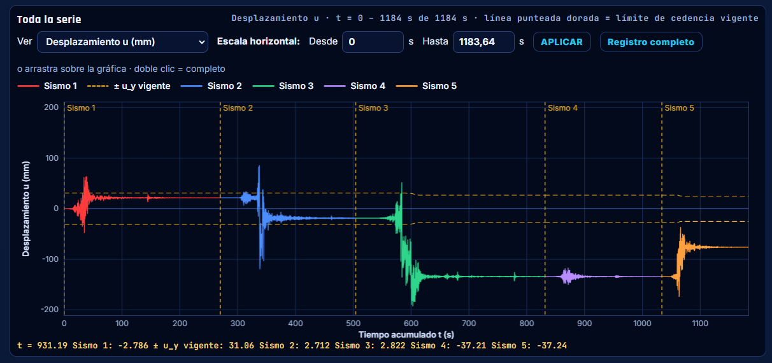Click the Sismo 5 marker label in chart
This screenshot has width=772, height=363.
pyautogui.click(x=680, y=108)
